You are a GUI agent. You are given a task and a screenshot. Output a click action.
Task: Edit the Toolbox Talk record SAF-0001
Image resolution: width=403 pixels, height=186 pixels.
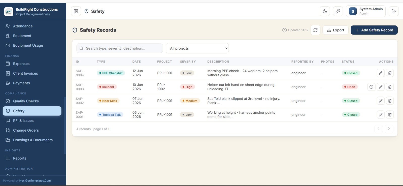coord(381,115)
